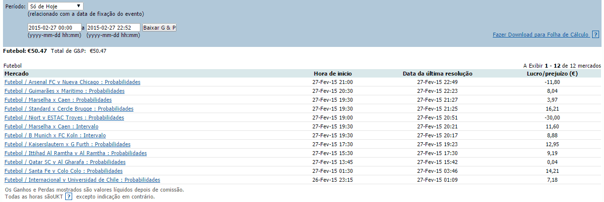Open Arsenal FC v Nueva Chicago market
Viewport: 604px width, 202px height.
(x=72, y=82)
